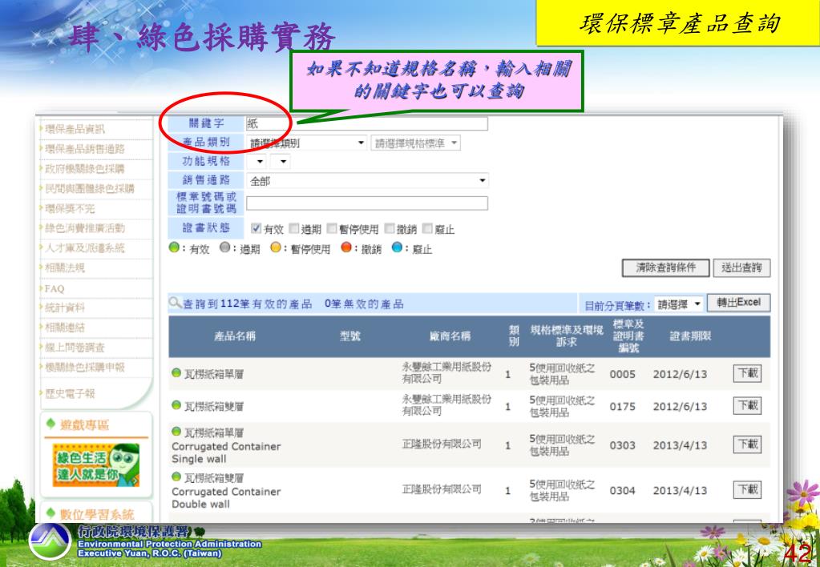
Task: Click the green diamond icon beside 遊戲專區
Action: (50, 423)
